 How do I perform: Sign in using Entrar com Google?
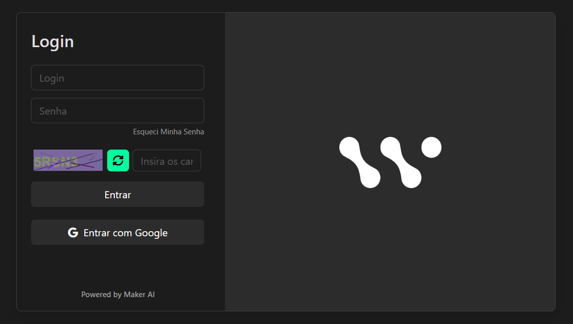pyautogui.click(x=117, y=232)
